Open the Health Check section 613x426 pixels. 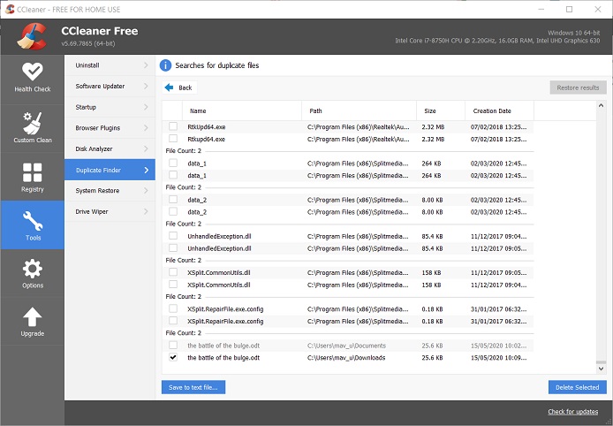coord(33,77)
